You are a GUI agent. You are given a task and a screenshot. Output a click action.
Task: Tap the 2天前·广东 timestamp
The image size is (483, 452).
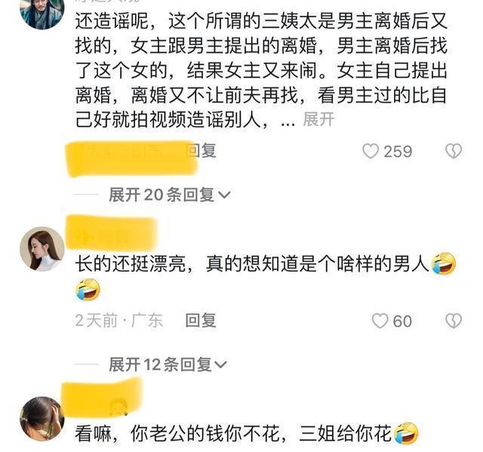click(x=118, y=321)
